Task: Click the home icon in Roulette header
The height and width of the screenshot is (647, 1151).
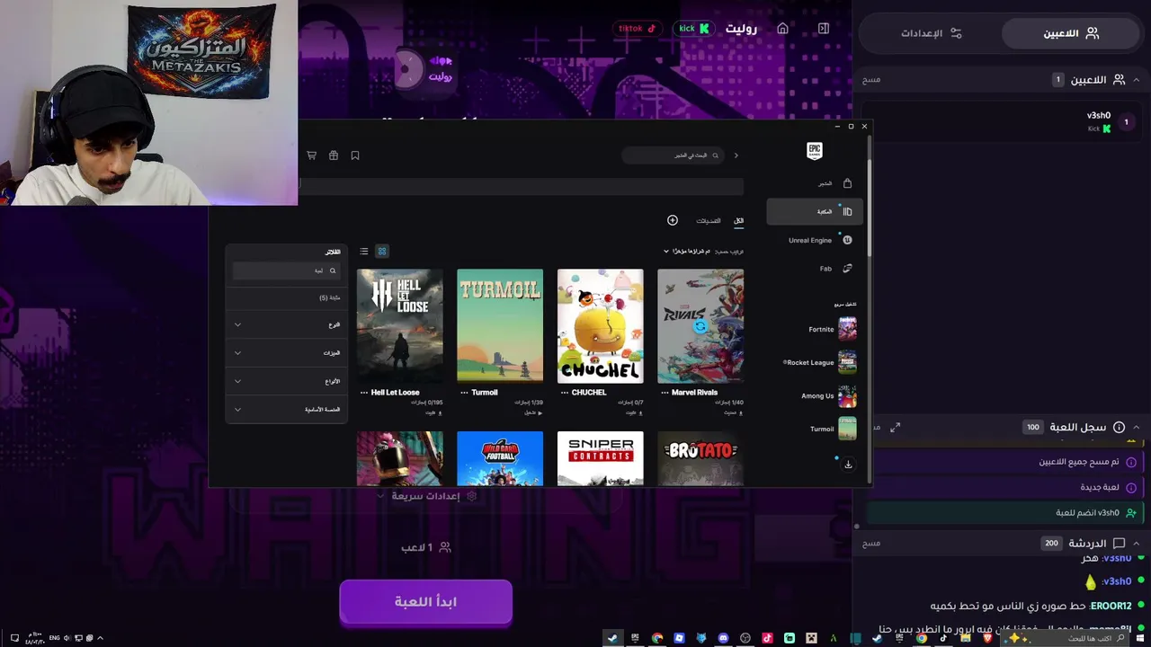Action: point(782,29)
